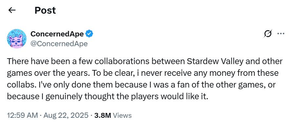This screenshot has width=292, height=123.
Task: Select the Aug 22, 2025 date
Action: click(66, 116)
